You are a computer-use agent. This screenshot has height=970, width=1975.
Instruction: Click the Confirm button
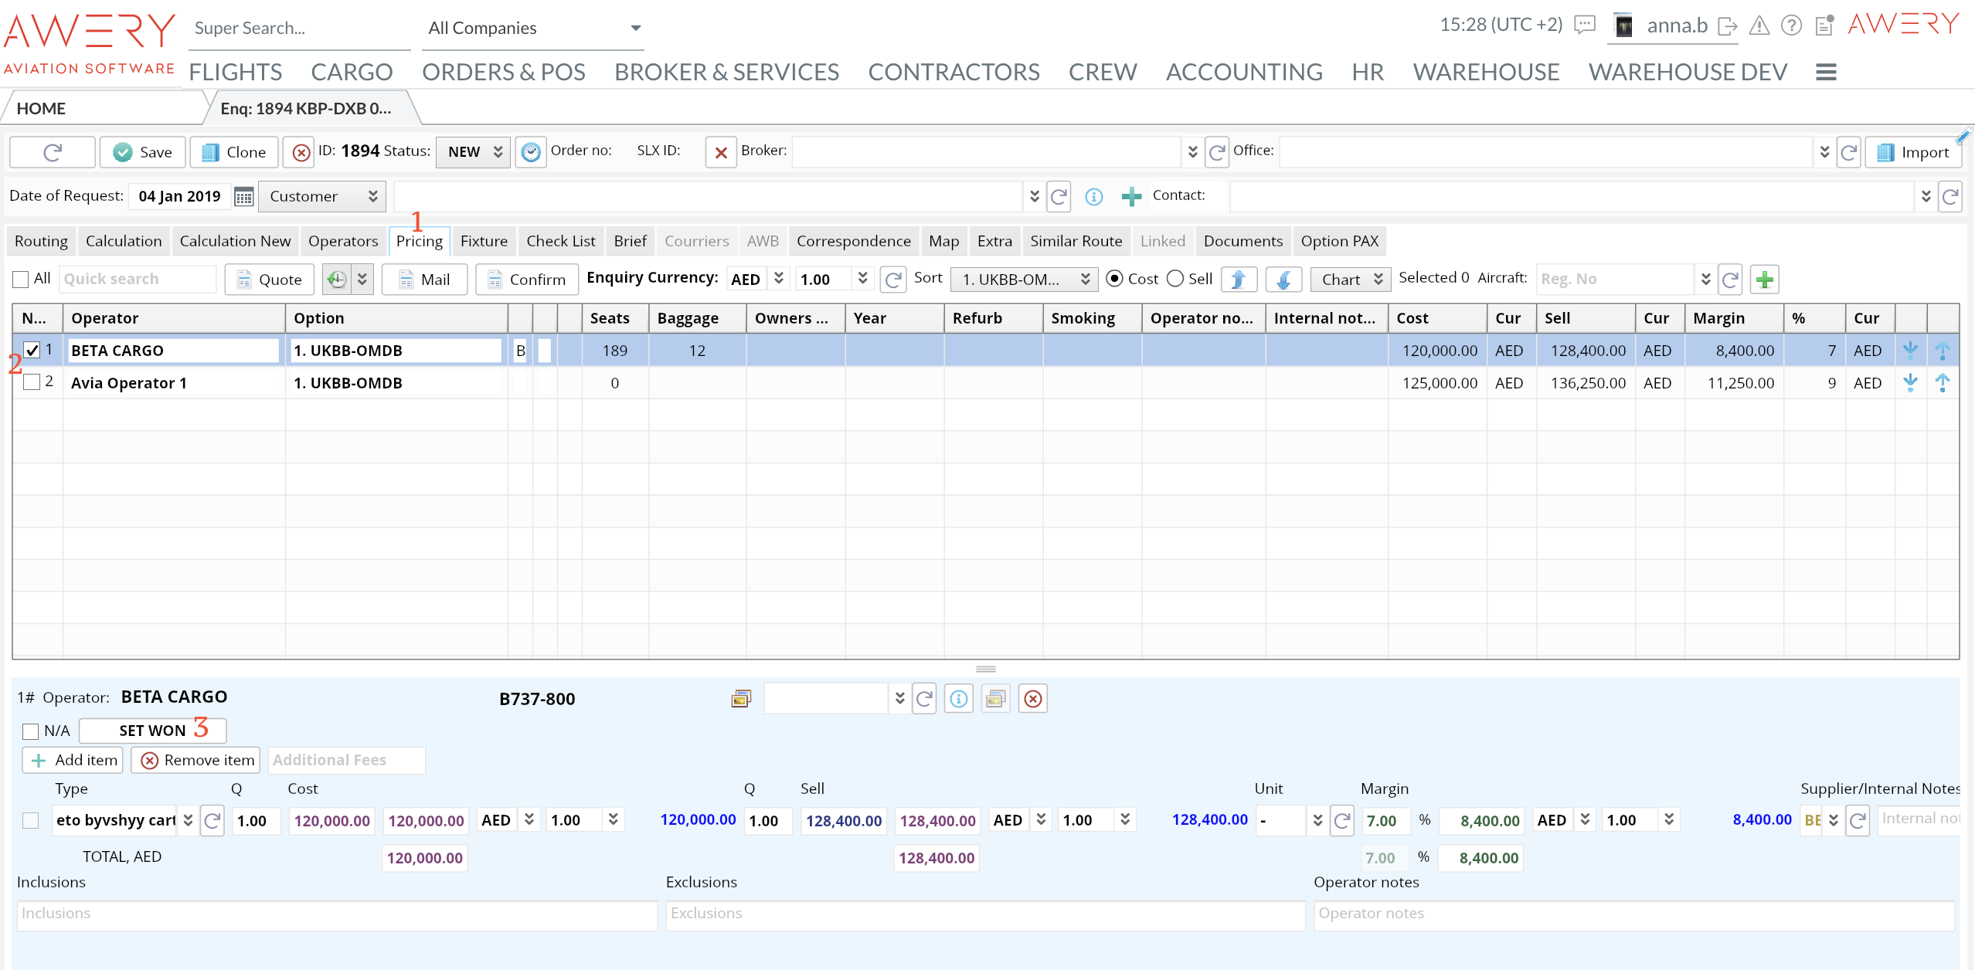click(527, 280)
